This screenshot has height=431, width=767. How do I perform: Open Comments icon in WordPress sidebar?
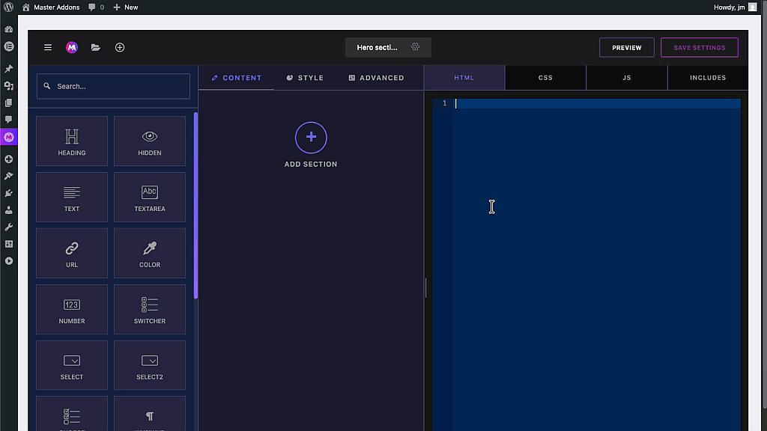[x=9, y=120]
